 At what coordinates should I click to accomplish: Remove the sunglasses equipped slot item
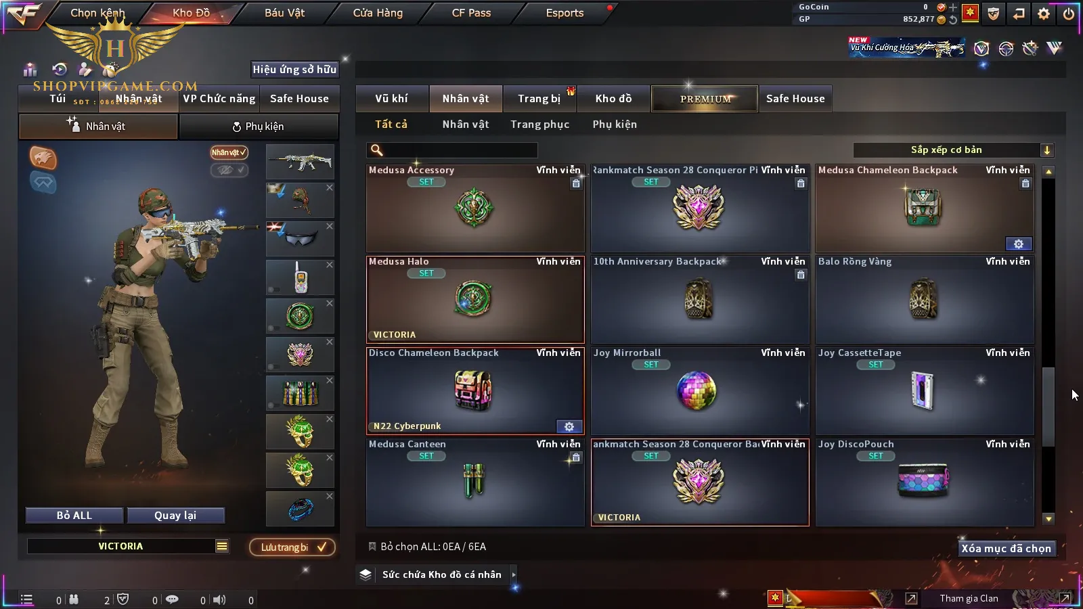click(329, 226)
